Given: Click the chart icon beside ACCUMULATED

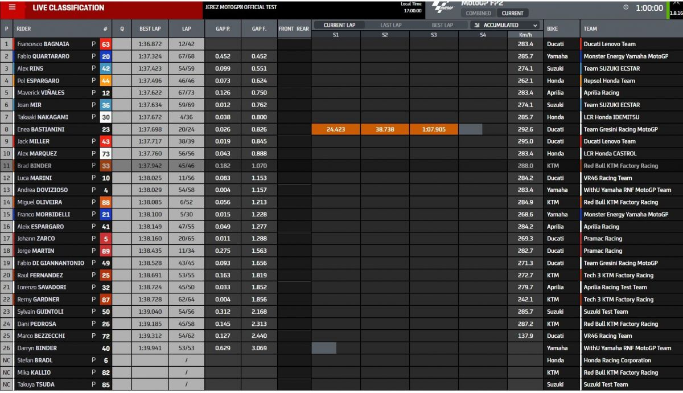Looking at the screenshot, I should pos(478,25).
